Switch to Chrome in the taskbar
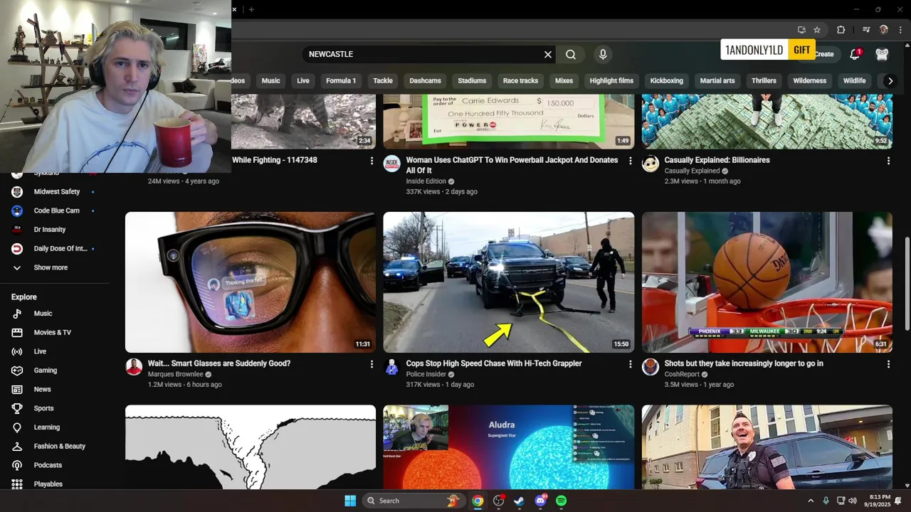Image resolution: width=911 pixels, height=512 pixels. click(478, 501)
